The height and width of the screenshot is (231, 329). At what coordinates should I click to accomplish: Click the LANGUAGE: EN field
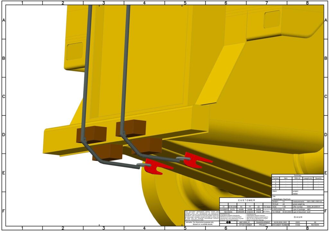click(x=282, y=209)
